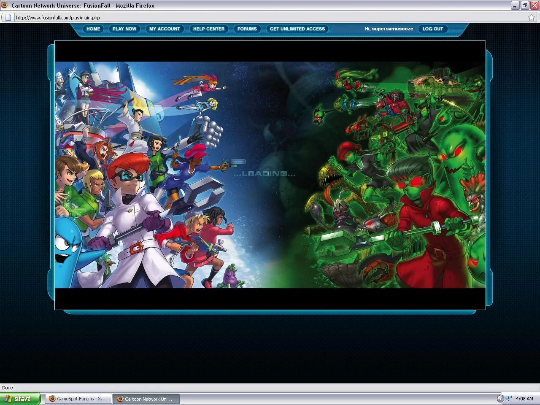Open MY ACCOUNT page
Screen dimensions: 540x405
pos(165,29)
